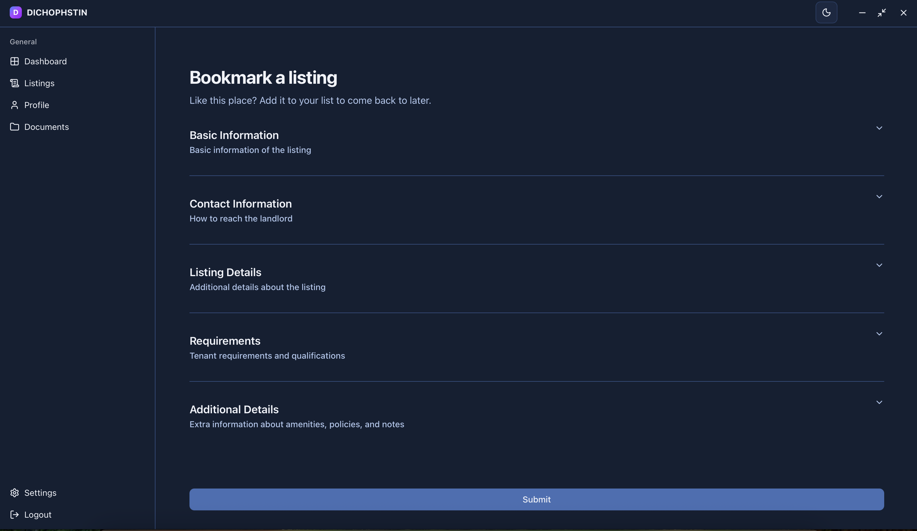Expand the Requirements section chevron
Viewport: 917px width, 531px height.
tap(879, 334)
